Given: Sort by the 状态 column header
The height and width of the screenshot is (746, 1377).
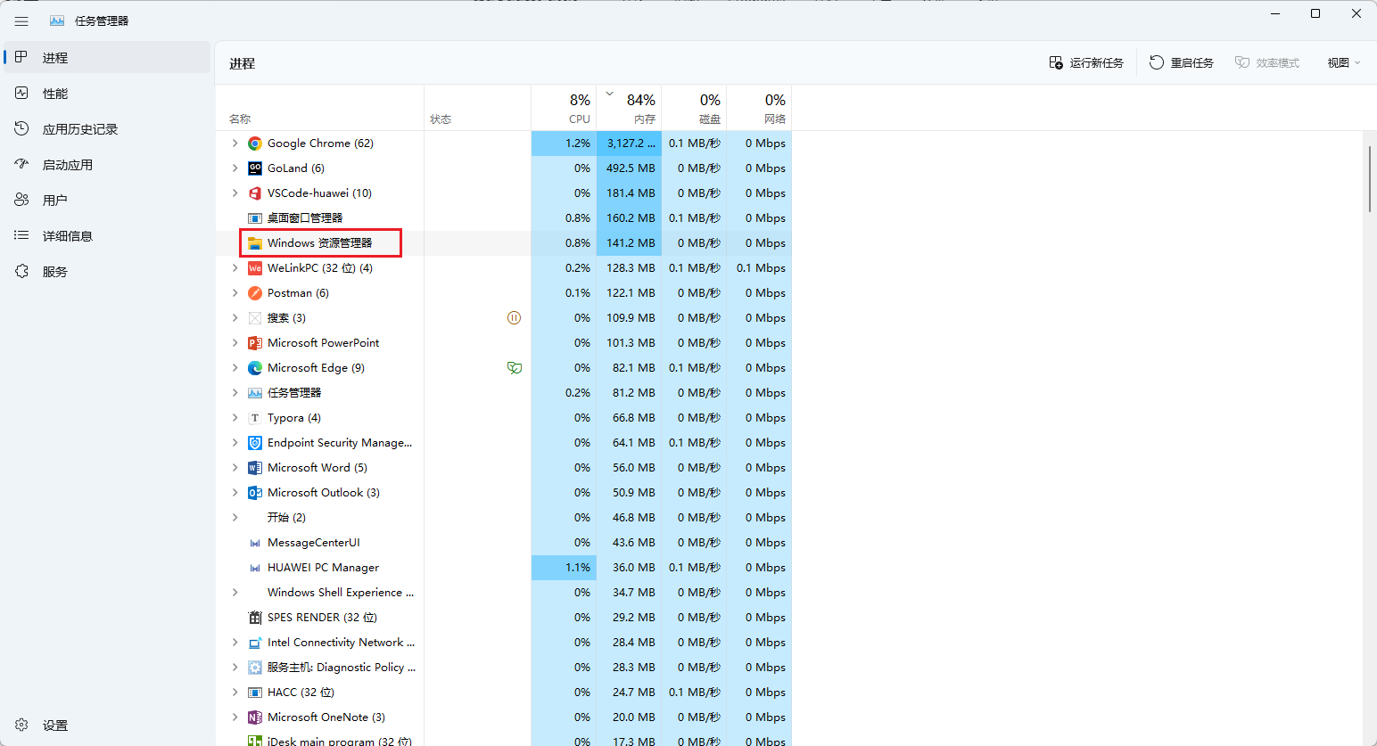Looking at the screenshot, I should tap(477, 108).
